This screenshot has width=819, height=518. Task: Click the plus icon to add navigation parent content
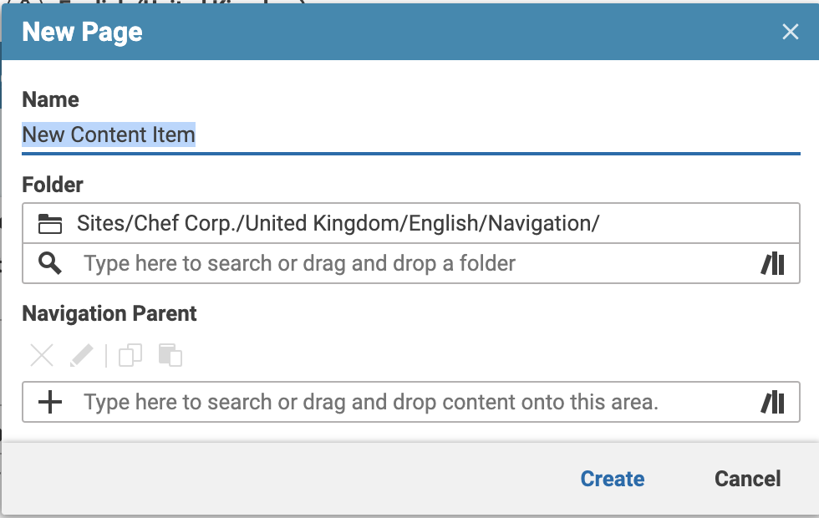[50, 402]
